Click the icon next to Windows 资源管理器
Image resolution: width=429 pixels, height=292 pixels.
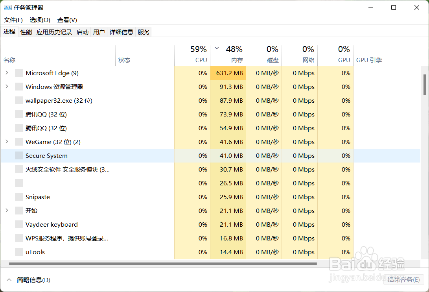pos(19,87)
